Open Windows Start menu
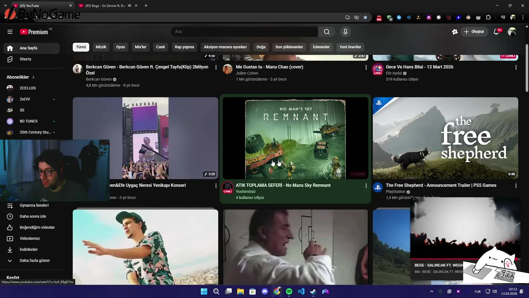Screen dimensions: 529x298 click(x=204, y=291)
